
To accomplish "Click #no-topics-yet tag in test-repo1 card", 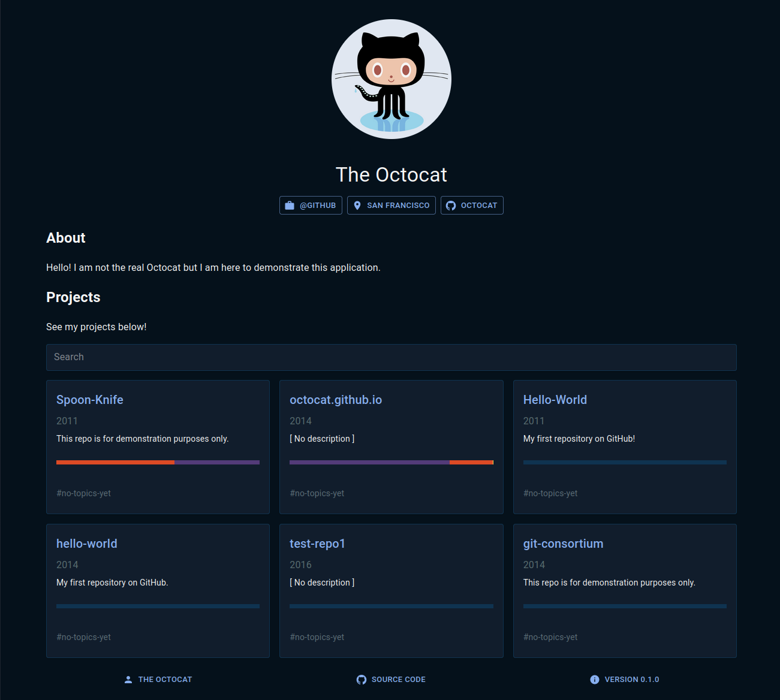I will pos(317,637).
